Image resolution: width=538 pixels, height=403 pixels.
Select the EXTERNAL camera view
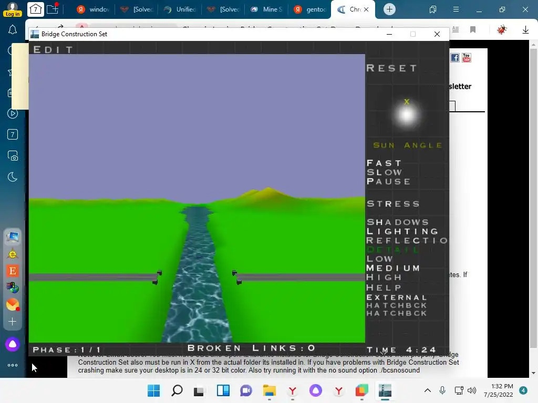[x=397, y=298]
